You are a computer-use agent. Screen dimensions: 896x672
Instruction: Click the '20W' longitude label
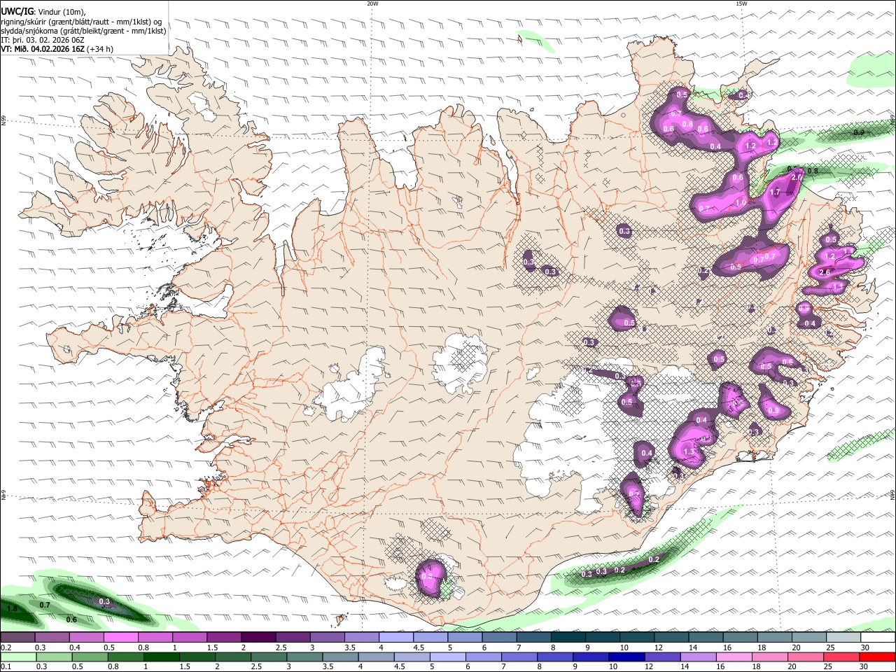click(x=372, y=3)
